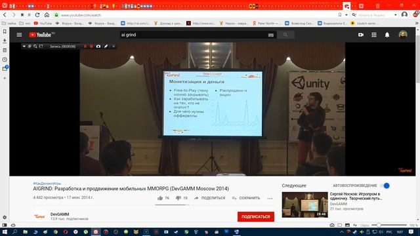Click the green site security padlock

coord(56,15)
